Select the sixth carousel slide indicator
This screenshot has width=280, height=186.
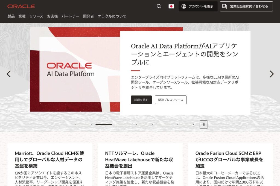185,124
